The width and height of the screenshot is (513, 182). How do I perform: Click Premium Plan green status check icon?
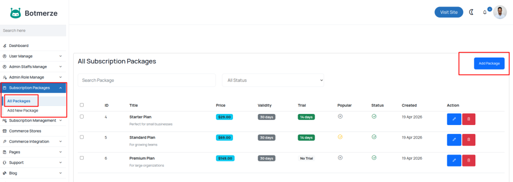(x=374, y=157)
